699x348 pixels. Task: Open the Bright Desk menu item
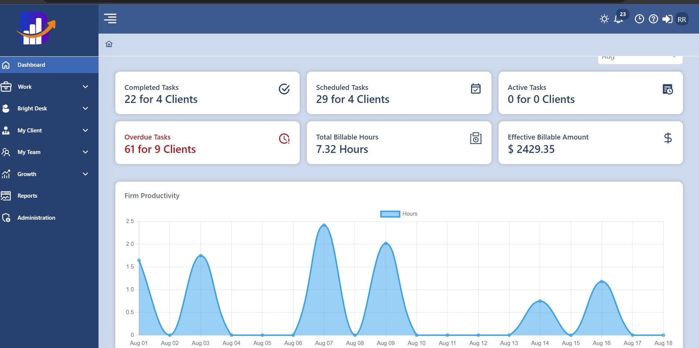click(32, 108)
